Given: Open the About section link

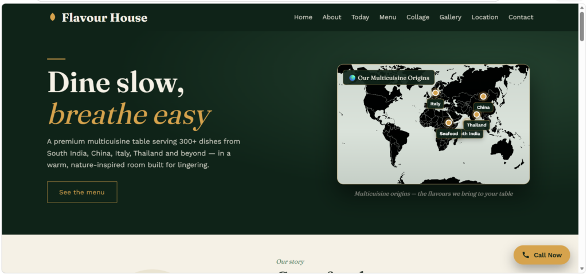Looking at the screenshot, I should pyautogui.click(x=332, y=17).
